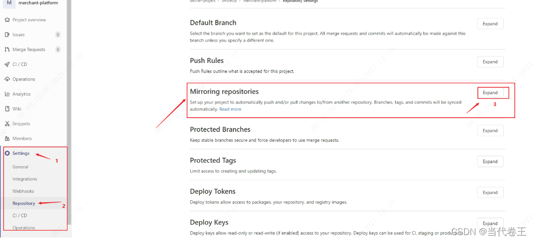Open the Webhooks settings submenu item
The image size is (534, 241).
(x=23, y=191)
